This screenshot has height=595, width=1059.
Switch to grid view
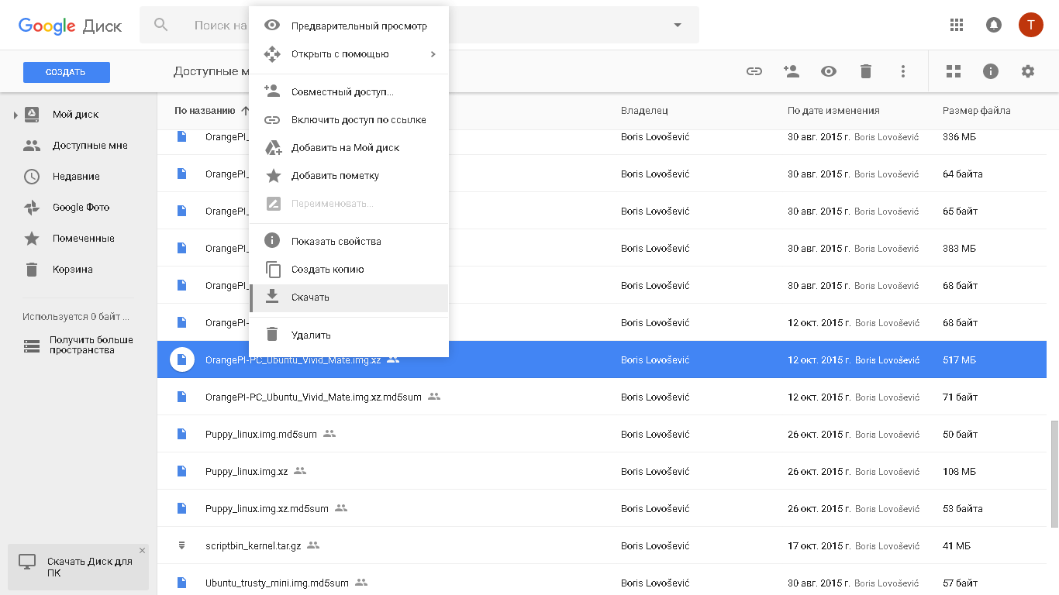click(954, 71)
